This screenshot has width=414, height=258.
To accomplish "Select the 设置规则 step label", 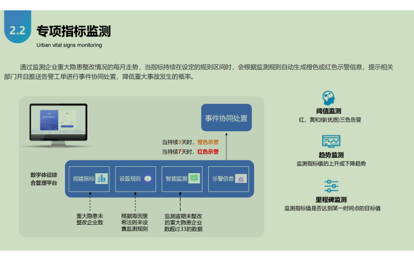I will point(130,178).
